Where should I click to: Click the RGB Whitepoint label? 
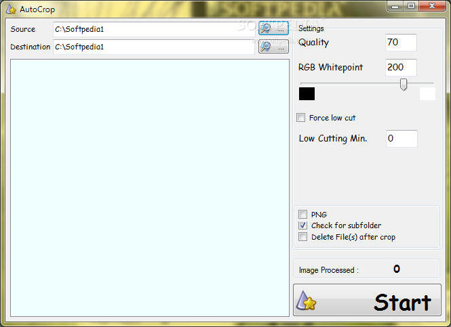pyautogui.click(x=330, y=68)
